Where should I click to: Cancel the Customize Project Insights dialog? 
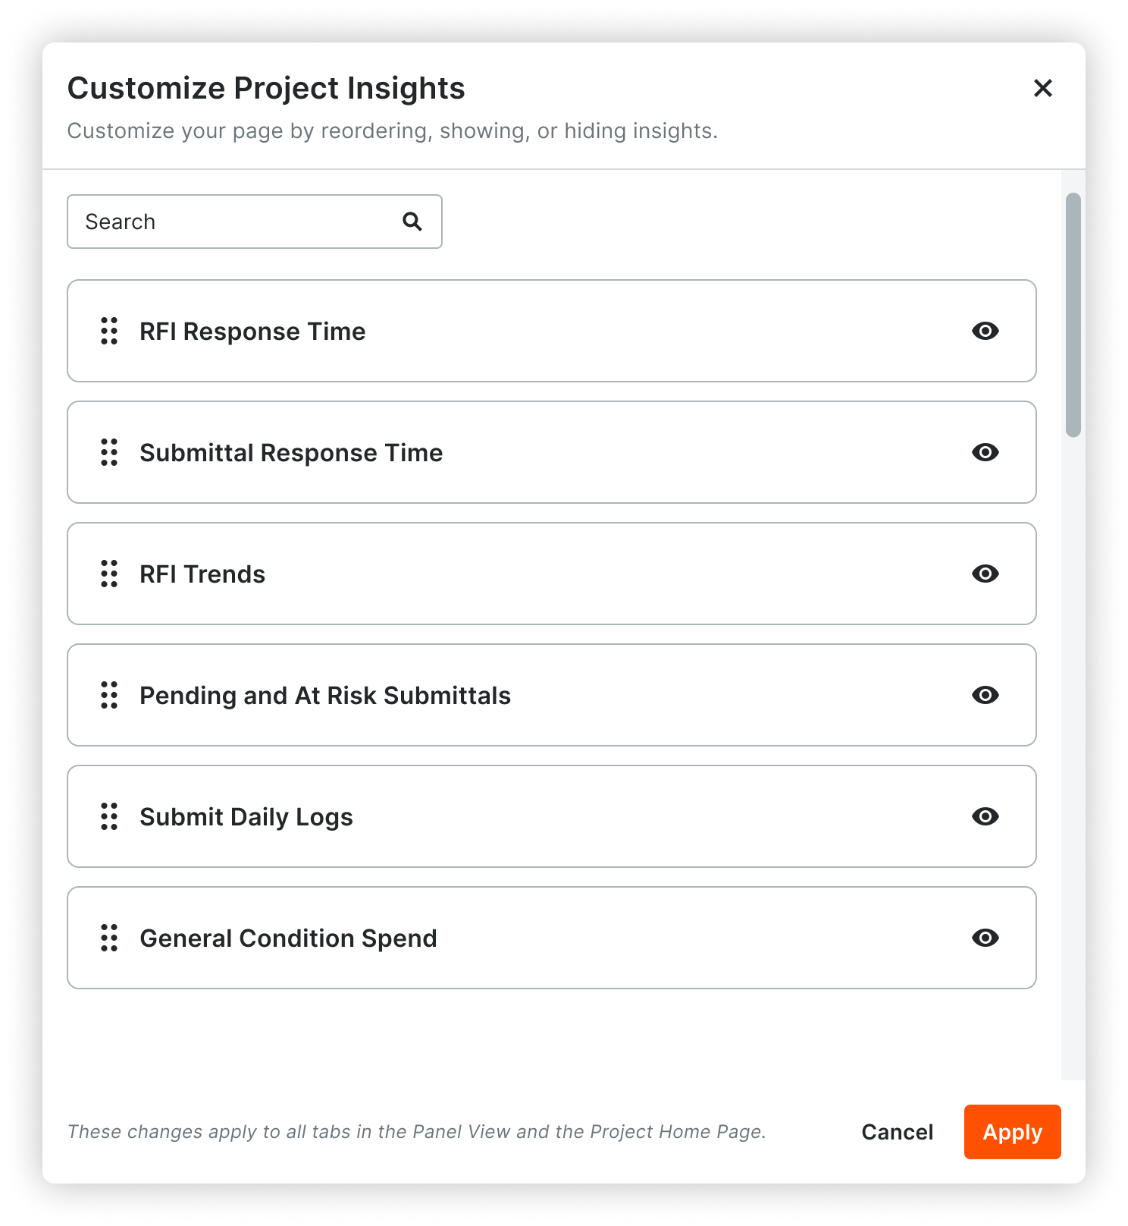[897, 1132]
